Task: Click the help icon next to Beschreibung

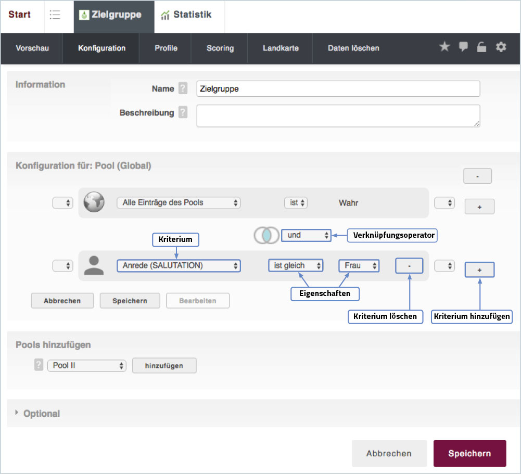Action: (x=183, y=112)
